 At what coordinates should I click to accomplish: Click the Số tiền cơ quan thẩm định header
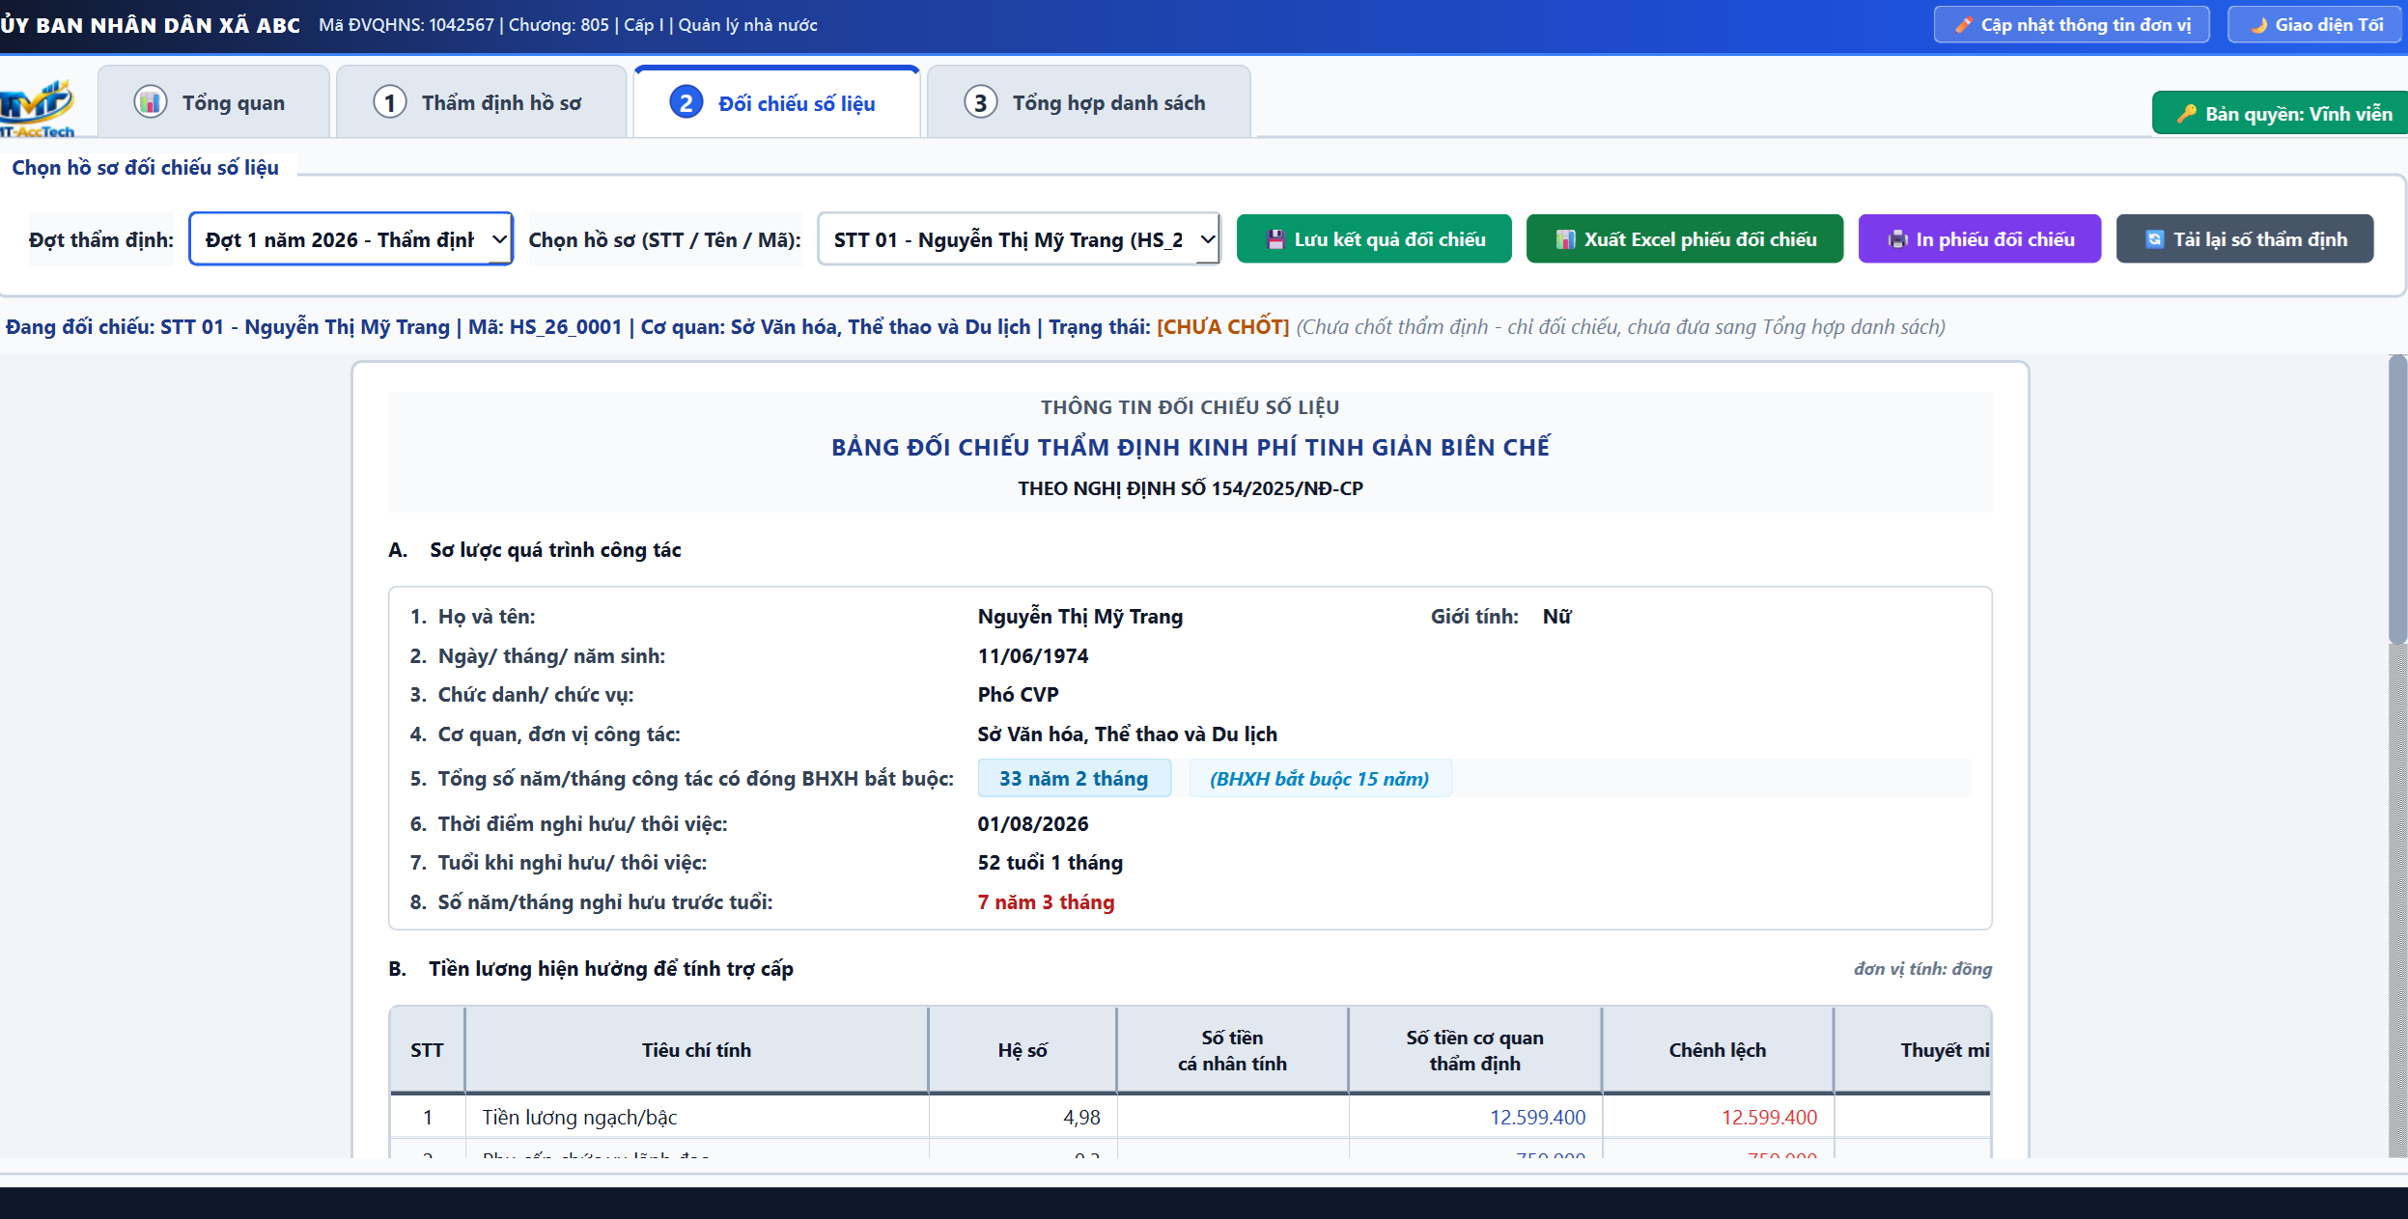click(x=1474, y=1050)
